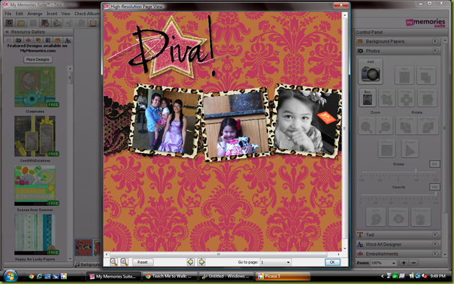Open the Check Album menu
The image size is (454, 284).
87,13
